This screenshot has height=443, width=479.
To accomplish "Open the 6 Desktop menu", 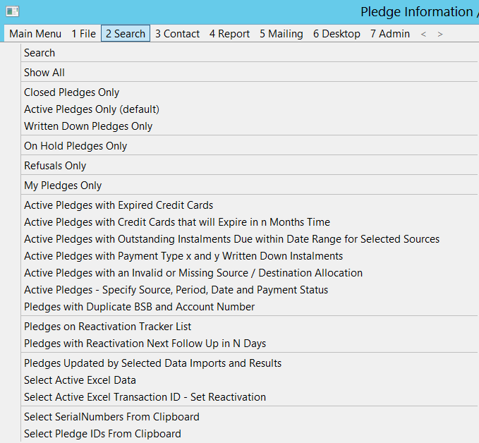I will tap(336, 34).
